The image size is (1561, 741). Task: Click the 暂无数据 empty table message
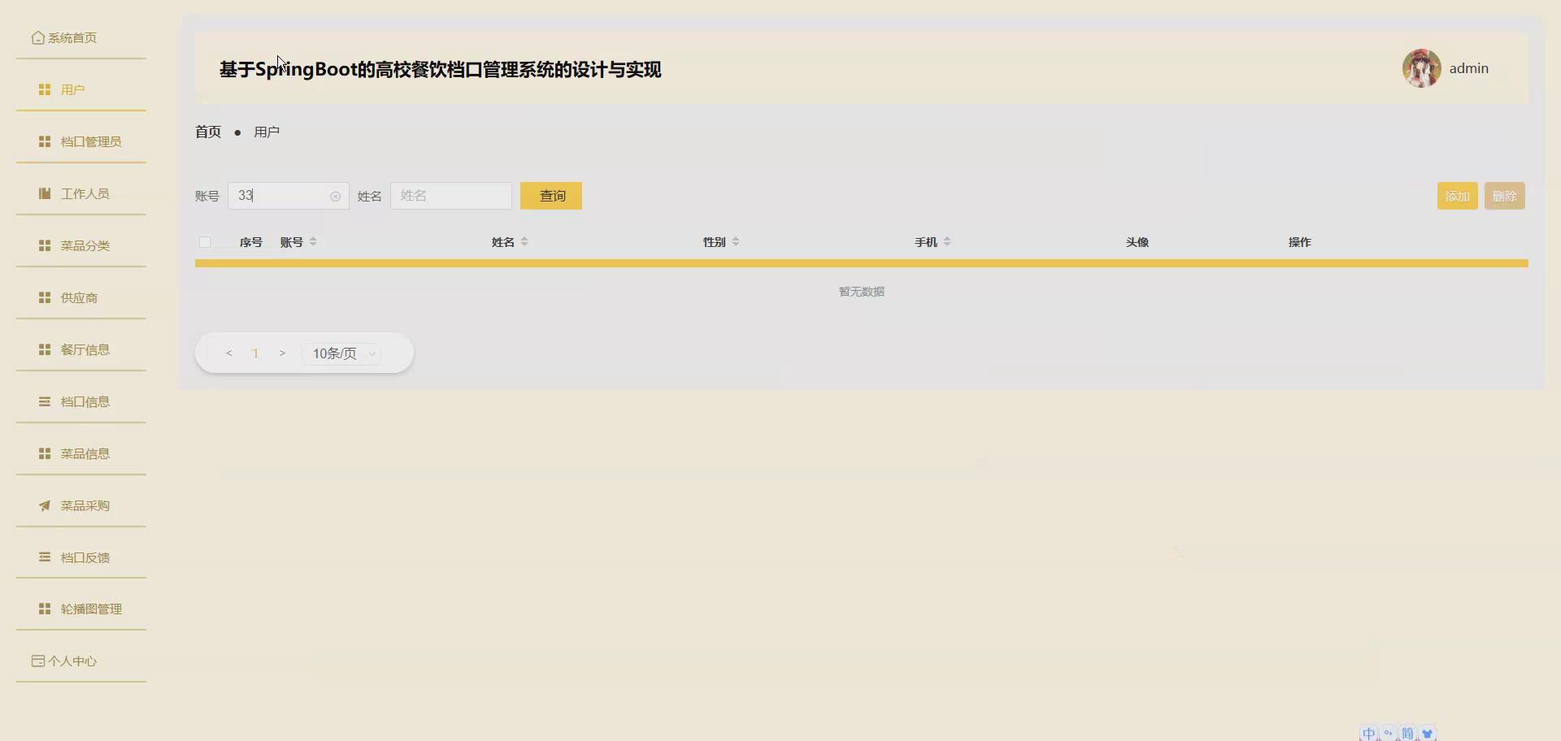(862, 292)
